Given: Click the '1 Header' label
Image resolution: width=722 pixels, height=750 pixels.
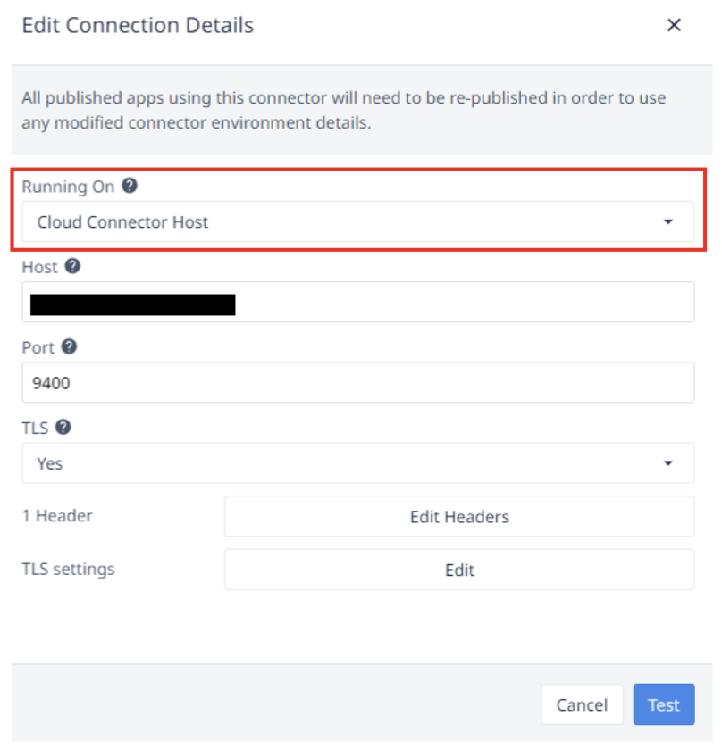Looking at the screenshot, I should click(57, 516).
